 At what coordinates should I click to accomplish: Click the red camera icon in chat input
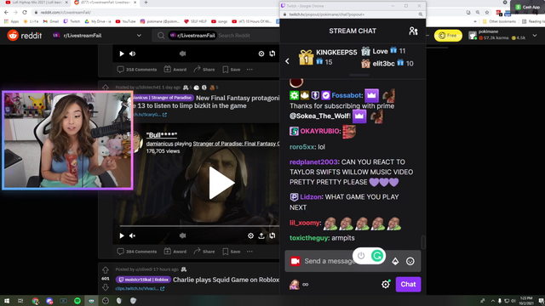pyautogui.click(x=295, y=261)
